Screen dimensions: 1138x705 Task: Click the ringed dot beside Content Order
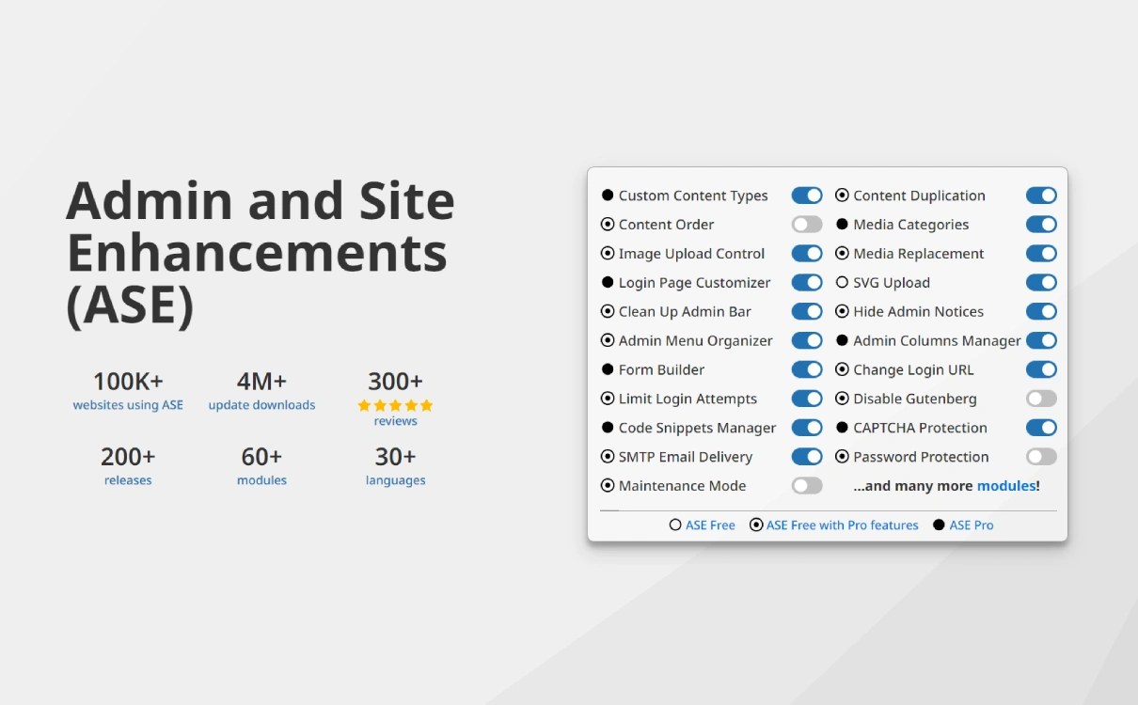tap(608, 225)
